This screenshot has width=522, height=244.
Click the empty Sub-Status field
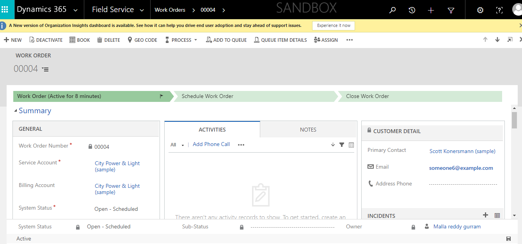pyautogui.click(x=293, y=227)
